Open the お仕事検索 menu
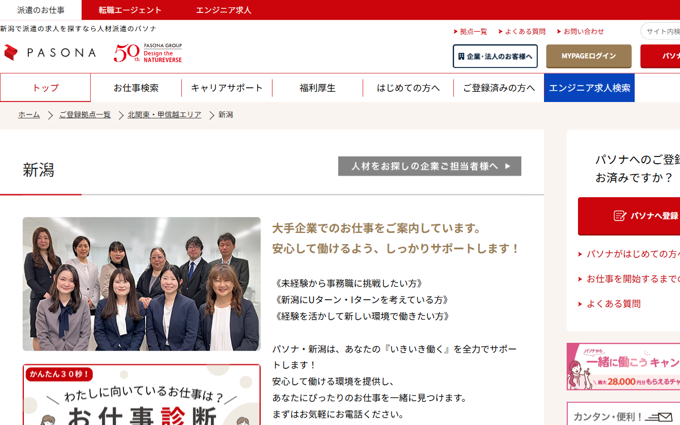 click(x=136, y=88)
